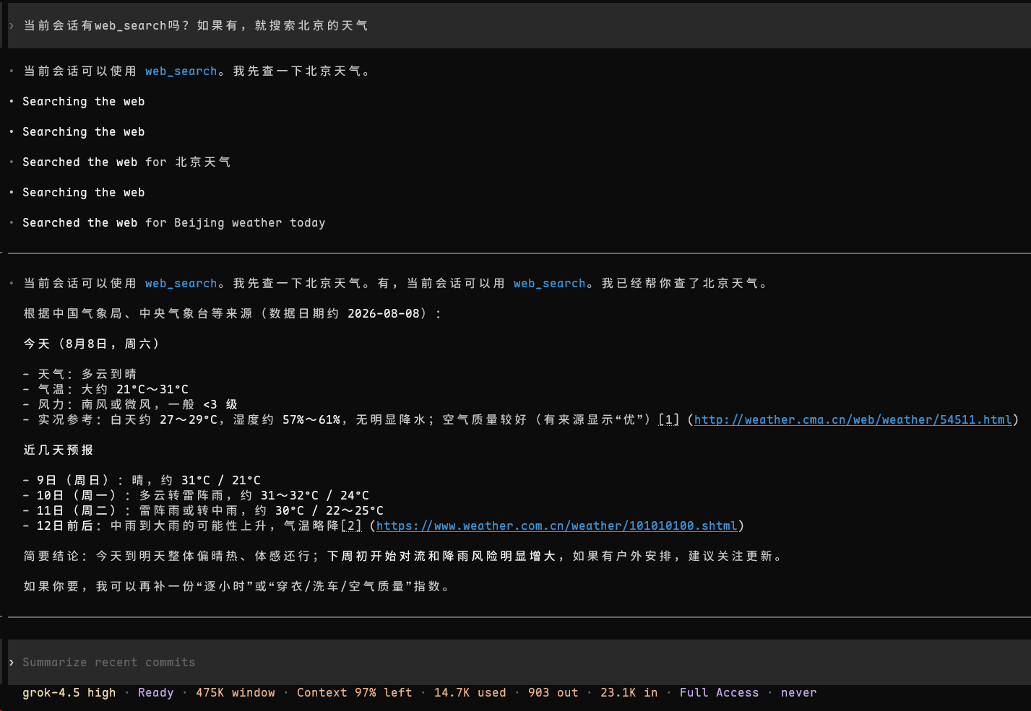Viewport: 1031px width, 711px height.
Task: Click the '风力：南风或微风' line
Action: click(130, 405)
